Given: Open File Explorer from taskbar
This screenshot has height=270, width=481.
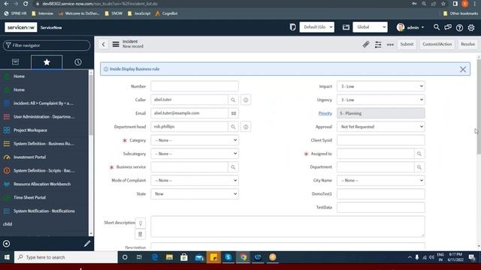Looking at the screenshot, I should pos(169,257).
